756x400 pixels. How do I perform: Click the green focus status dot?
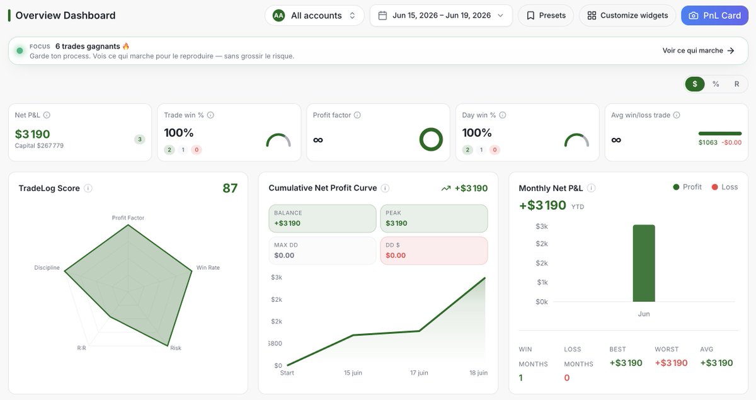(x=20, y=50)
